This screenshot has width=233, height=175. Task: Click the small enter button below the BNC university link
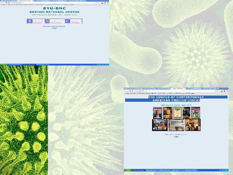click(55, 28)
